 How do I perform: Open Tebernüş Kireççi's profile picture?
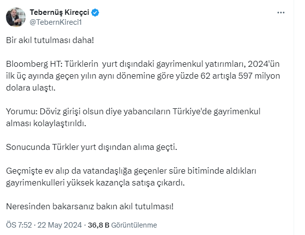coord(16,17)
